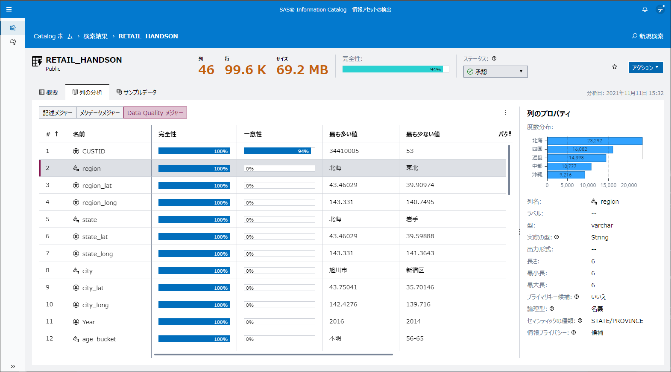This screenshot has height=372, width=671.
Task: Switch to the サンプルデータ tab
Action: pyautogui.click(x=137, y=92)
